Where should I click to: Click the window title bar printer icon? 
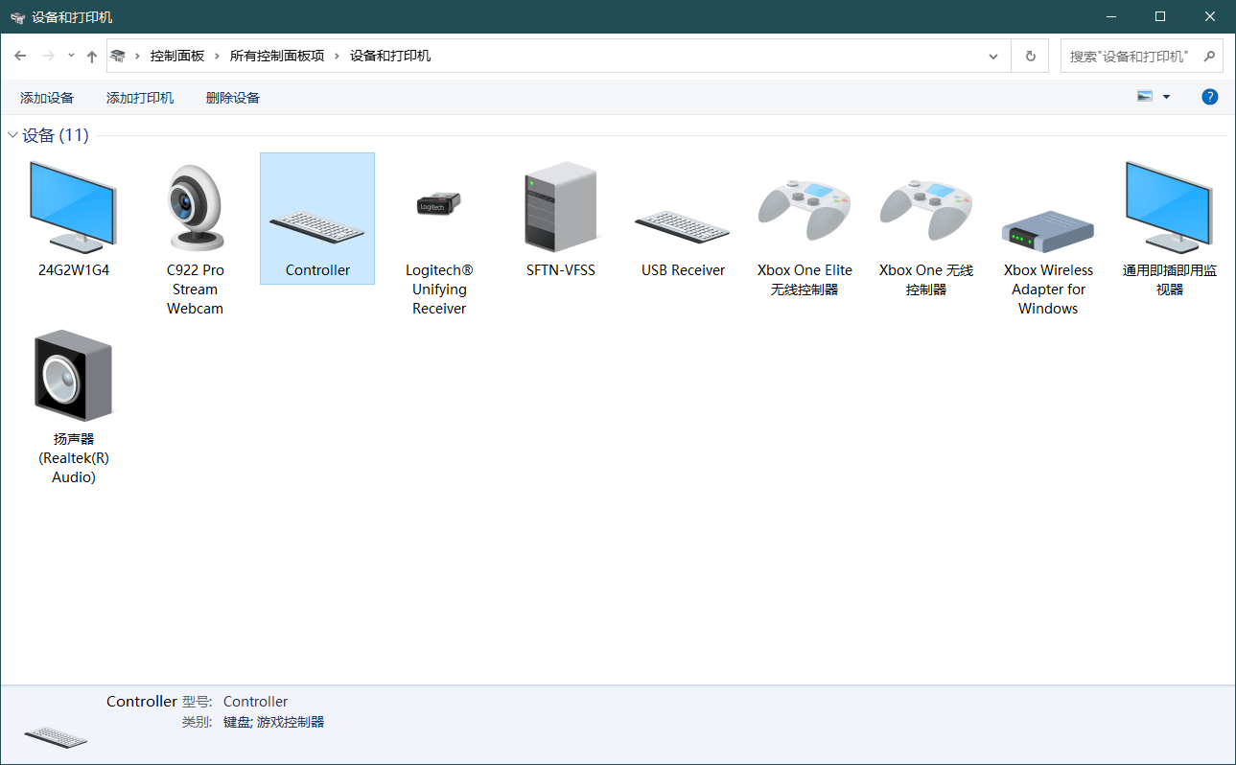17,17
